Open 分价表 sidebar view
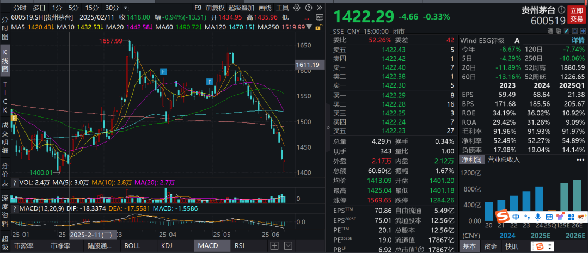588x253 pixels. 5,174
